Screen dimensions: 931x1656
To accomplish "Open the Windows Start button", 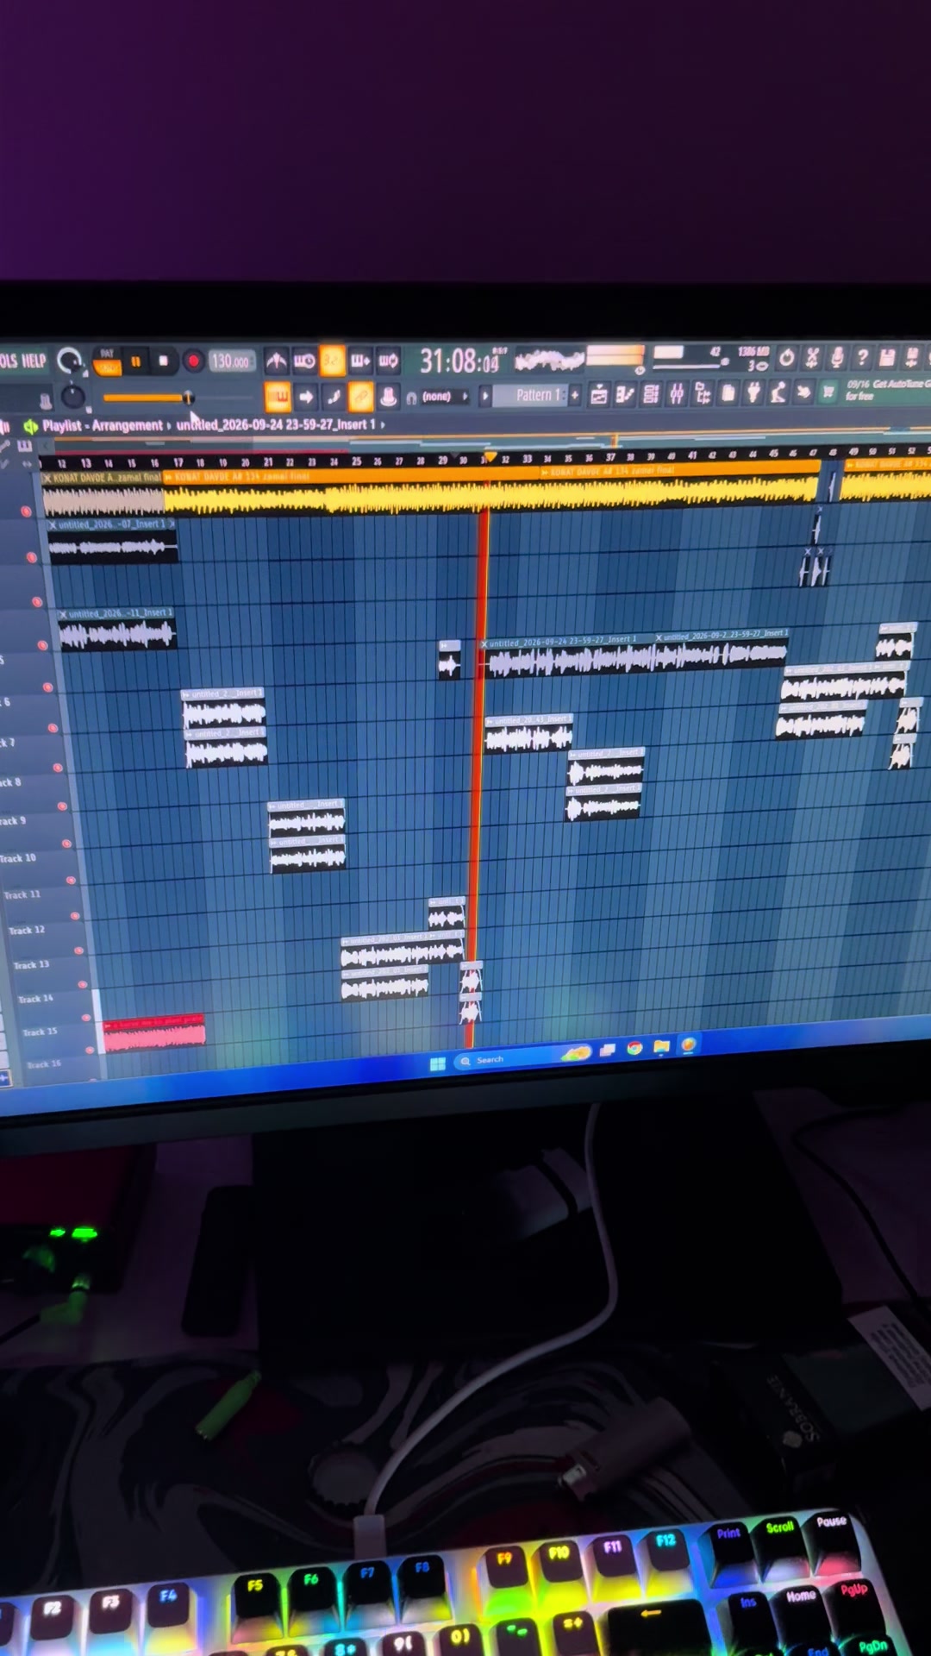I will click(437, 1063).
